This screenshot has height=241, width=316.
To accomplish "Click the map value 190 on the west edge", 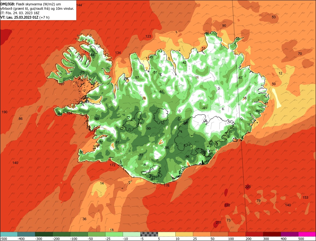I will click(x=4, y=112).
